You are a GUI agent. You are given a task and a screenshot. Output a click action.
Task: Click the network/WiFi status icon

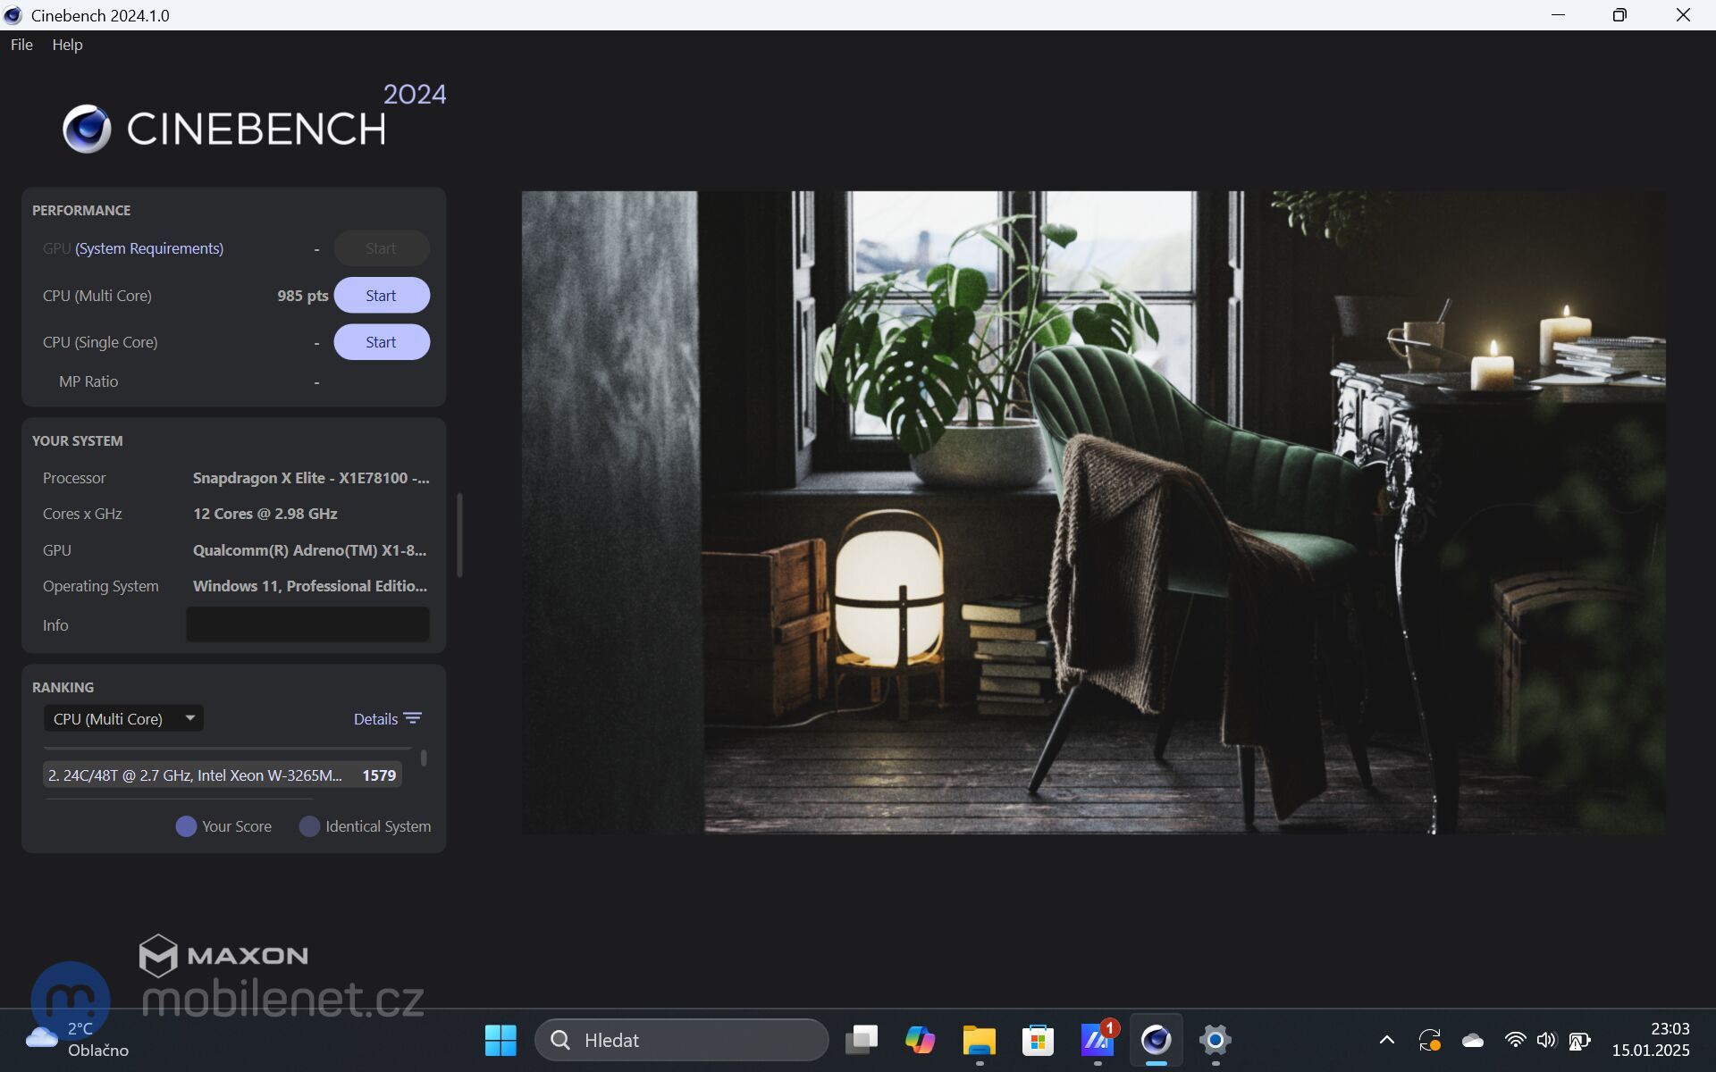(1513, 1039)
